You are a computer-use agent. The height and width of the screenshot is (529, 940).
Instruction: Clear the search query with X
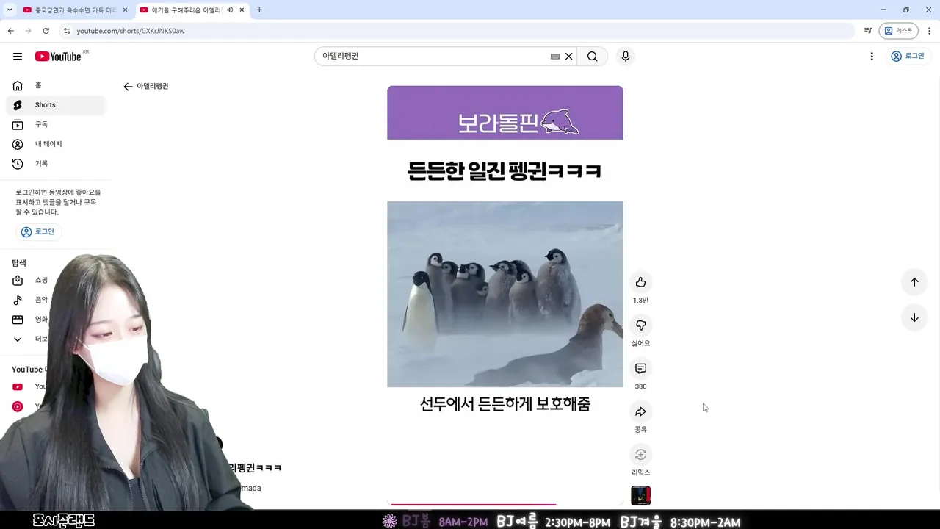568,57
